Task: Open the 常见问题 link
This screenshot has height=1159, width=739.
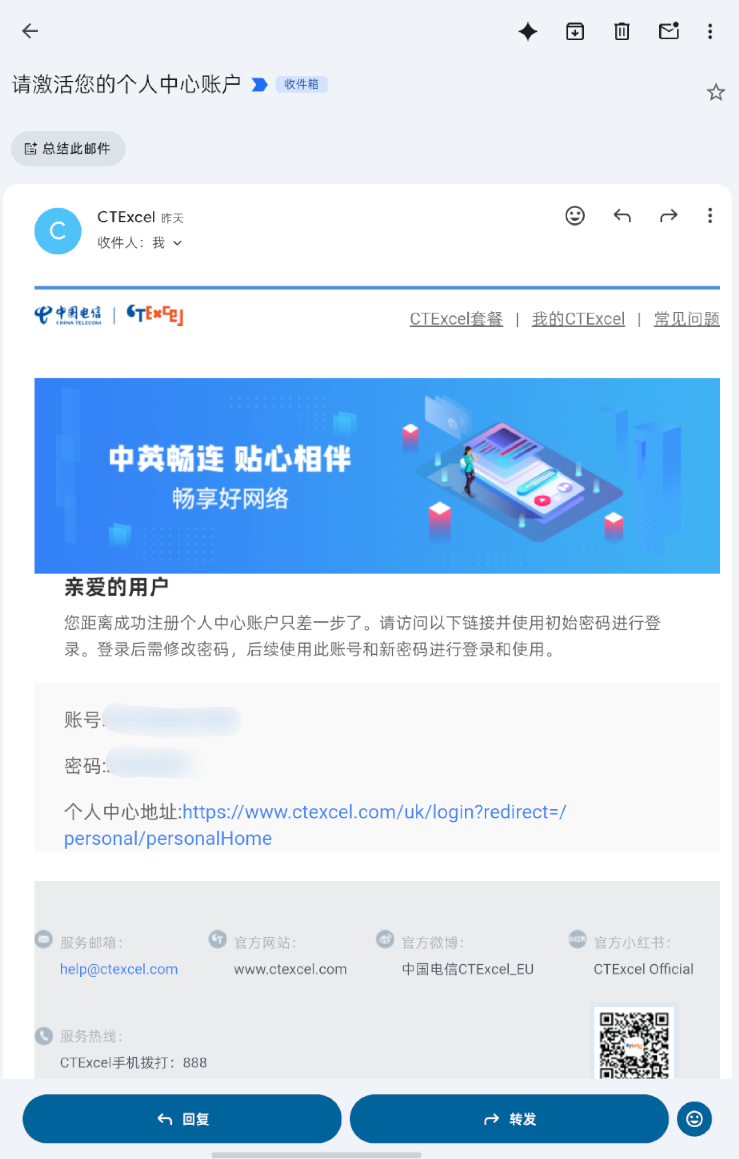Action: tap(686, 319)
